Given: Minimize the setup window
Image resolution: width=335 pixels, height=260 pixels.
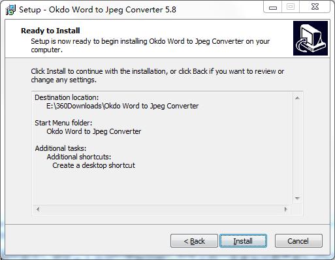Looking at the screenshot, I should click(x=273, y=7).
